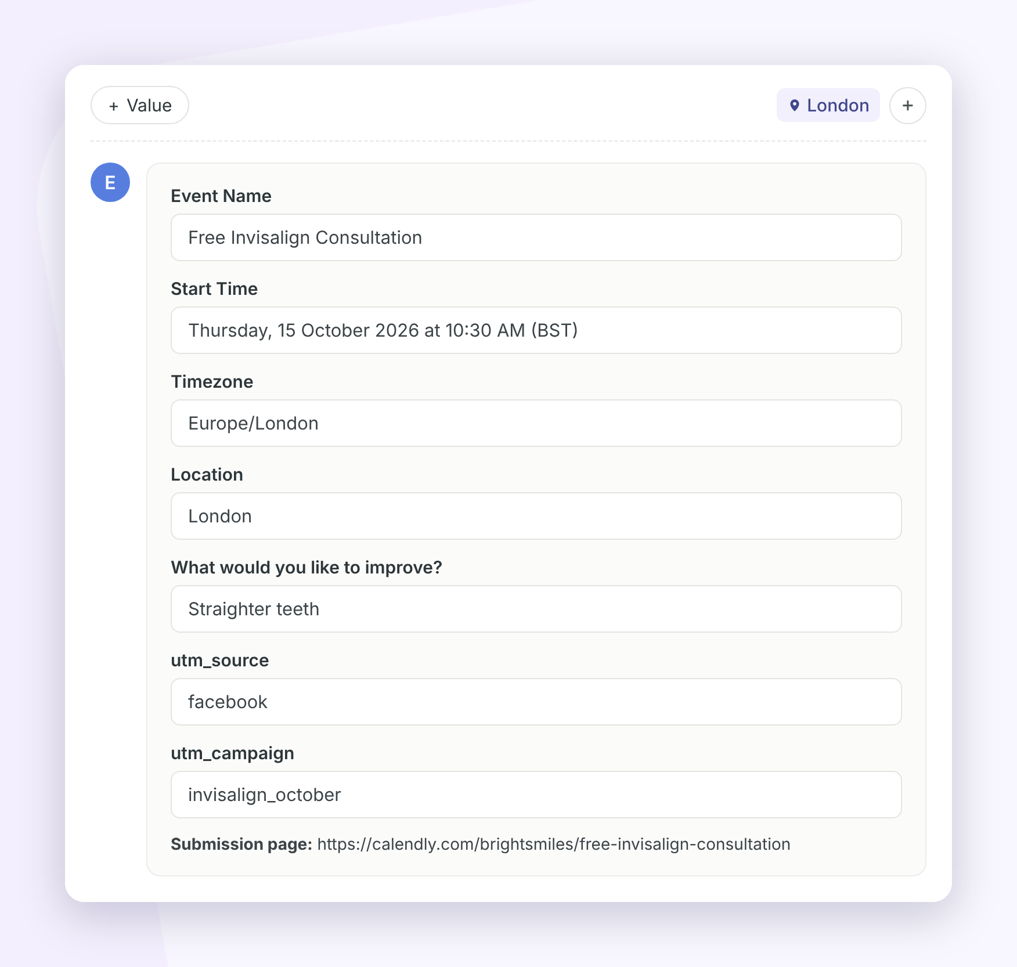The height and width of the screenshot is (967, 1017).
Task: Focus the utm_source field with facebook
Action: point(536,702)
